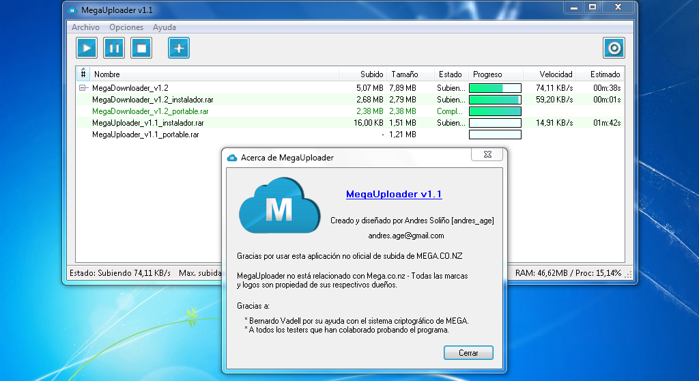
Task: Click the 1,21 MB size cell
Action: tap(403, 135)
